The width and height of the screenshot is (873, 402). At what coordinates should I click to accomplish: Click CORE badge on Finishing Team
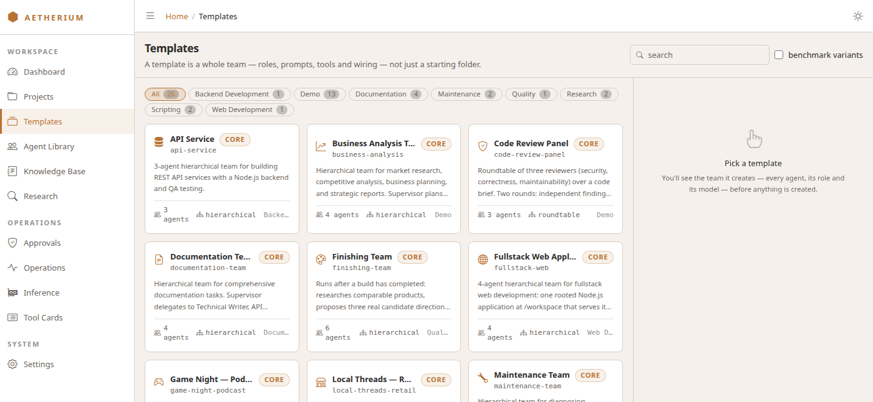point(412,257)
